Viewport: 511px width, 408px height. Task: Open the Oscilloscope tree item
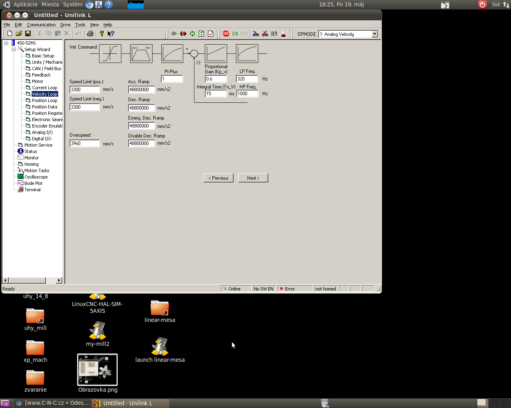pyautogui.click(x=36, y=177)
